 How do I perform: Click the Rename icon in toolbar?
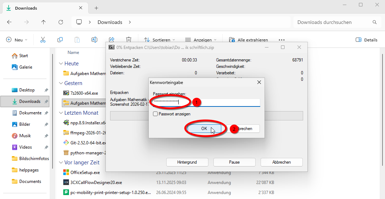pos(94,40)
